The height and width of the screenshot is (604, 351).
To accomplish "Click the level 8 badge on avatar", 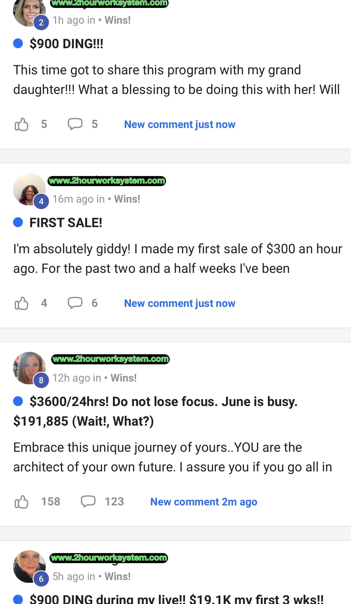I will coord(41,380).
